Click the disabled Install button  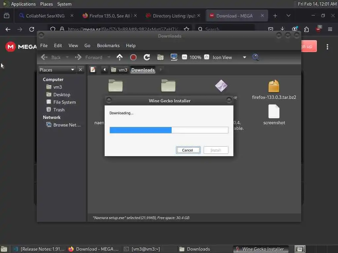click(216, 150)
